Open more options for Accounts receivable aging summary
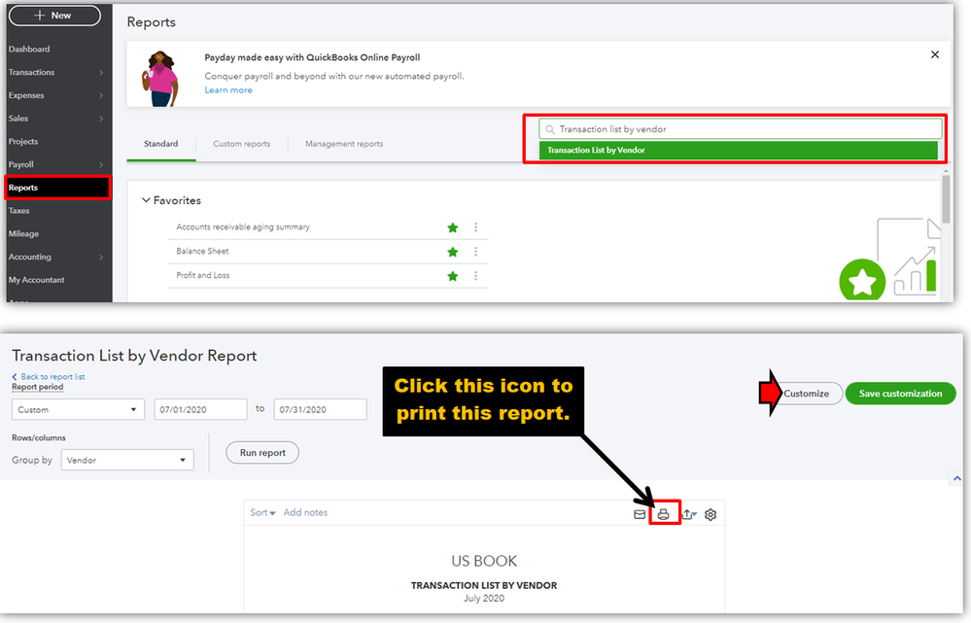Viewport: 971px width, 623px height. coord(475,227)
